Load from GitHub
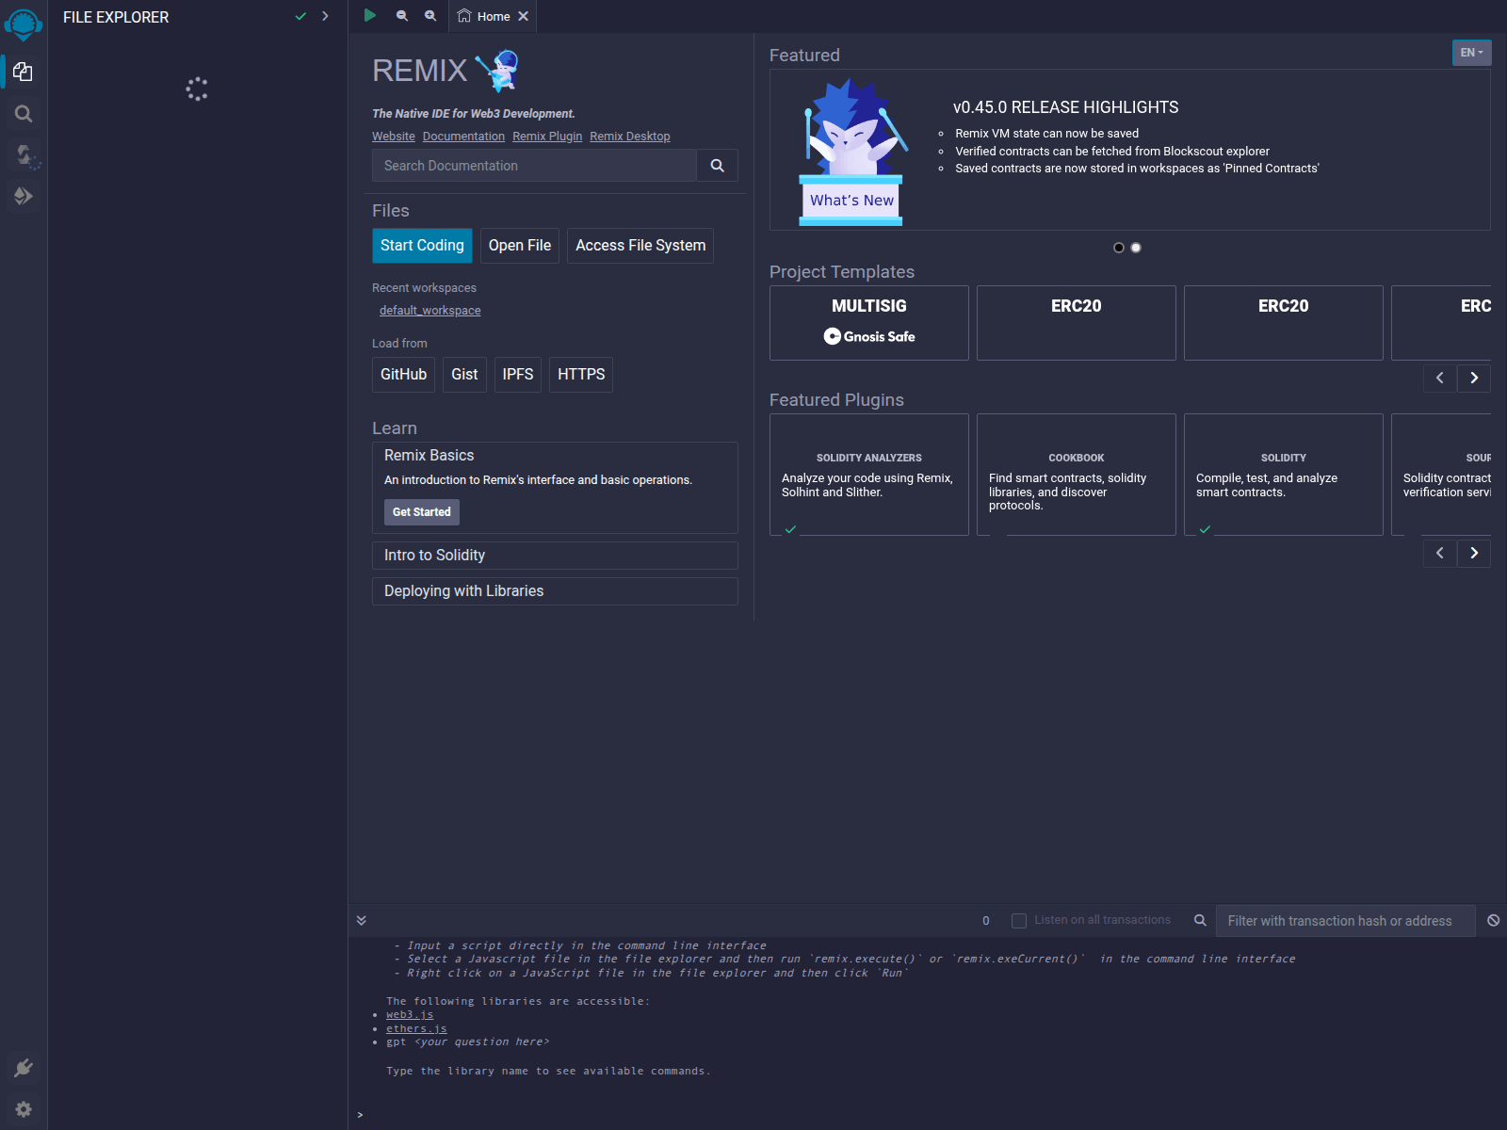The height and width of the screenshot is (1130, 1507). [x=403, y=375]
